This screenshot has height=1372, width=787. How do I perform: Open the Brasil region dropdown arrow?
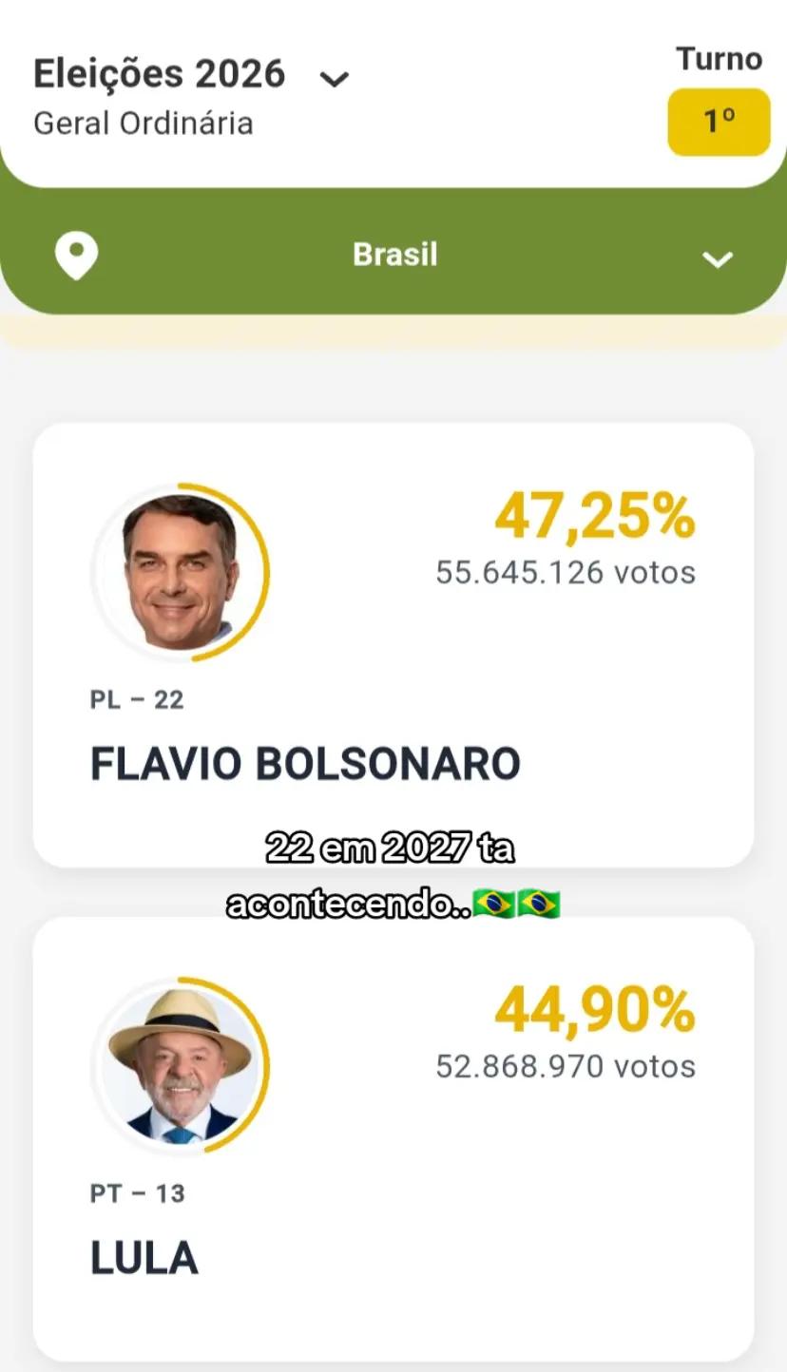pos(717,258)
